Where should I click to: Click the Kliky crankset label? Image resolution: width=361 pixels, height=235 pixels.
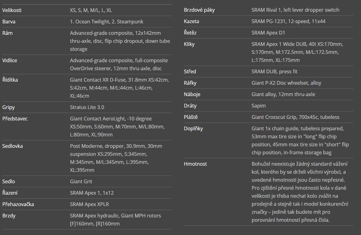coord(189,44)
